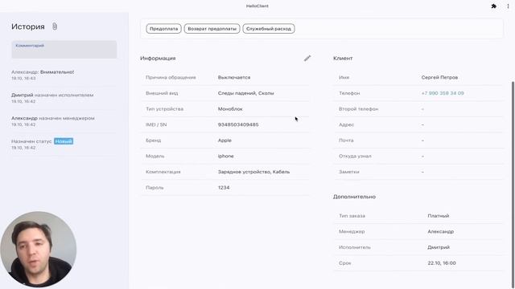Open the three-dot browser menu icon

point(508,6)
